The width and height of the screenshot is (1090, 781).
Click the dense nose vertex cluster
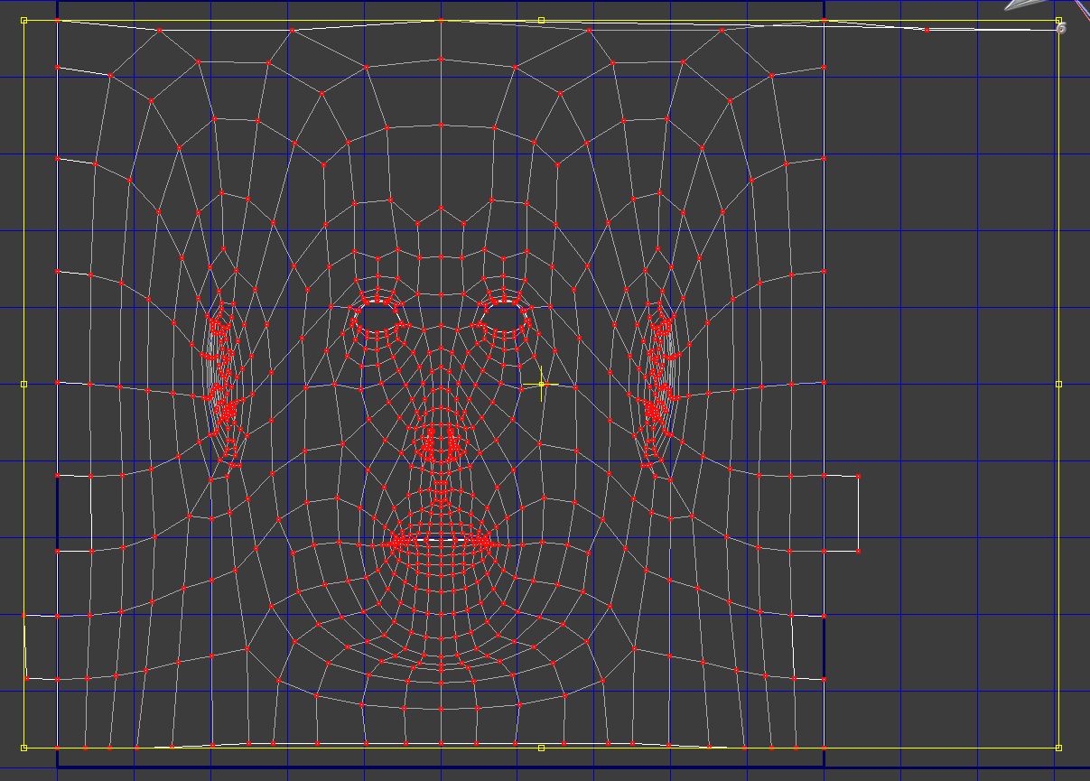coord(442,442)
